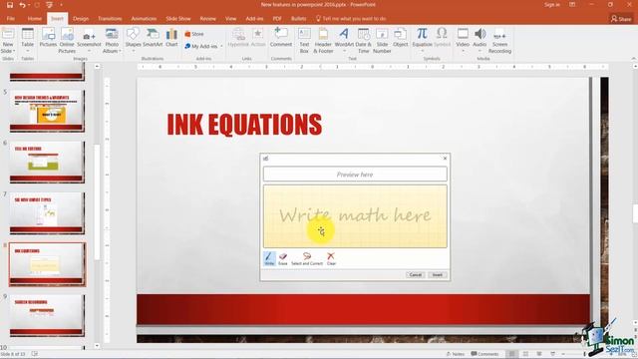Image resolution: width=638 pixels, height=359 pixels.
Task: Click the Cancel button in ink dialog
Action: [415, 275]
